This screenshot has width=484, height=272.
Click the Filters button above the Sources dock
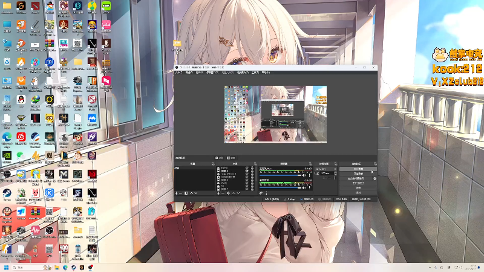[x=231, y=158]
